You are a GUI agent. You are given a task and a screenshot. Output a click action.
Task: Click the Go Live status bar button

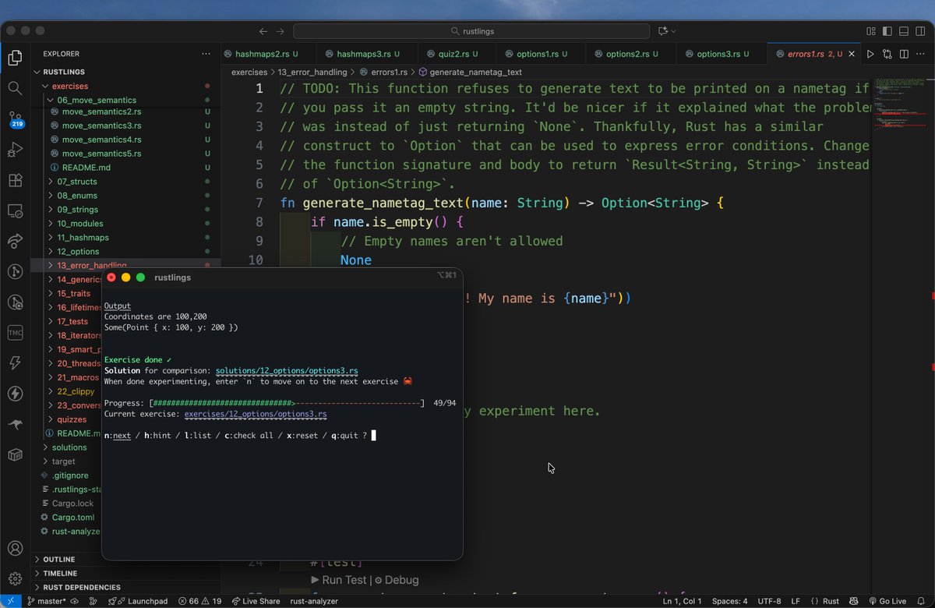point(887,601)
